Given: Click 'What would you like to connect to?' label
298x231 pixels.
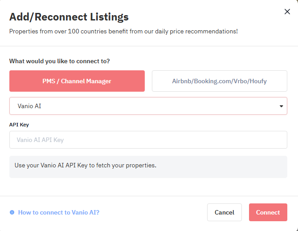Looking at the screenshot, I should coord(60,61).
